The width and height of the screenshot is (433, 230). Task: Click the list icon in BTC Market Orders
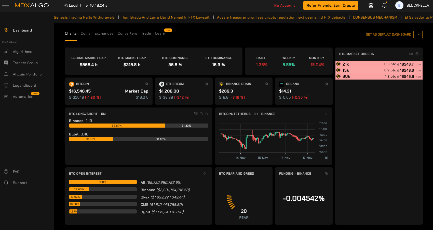(x=417, y=54)
